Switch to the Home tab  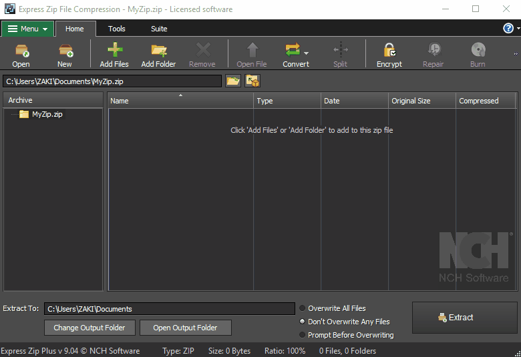click(x=75, y=29)
